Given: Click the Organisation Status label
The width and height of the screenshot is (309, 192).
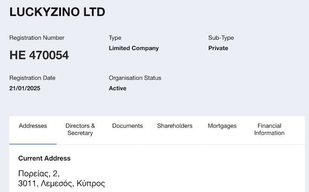Looking at the screenshot, I should 135,78.
